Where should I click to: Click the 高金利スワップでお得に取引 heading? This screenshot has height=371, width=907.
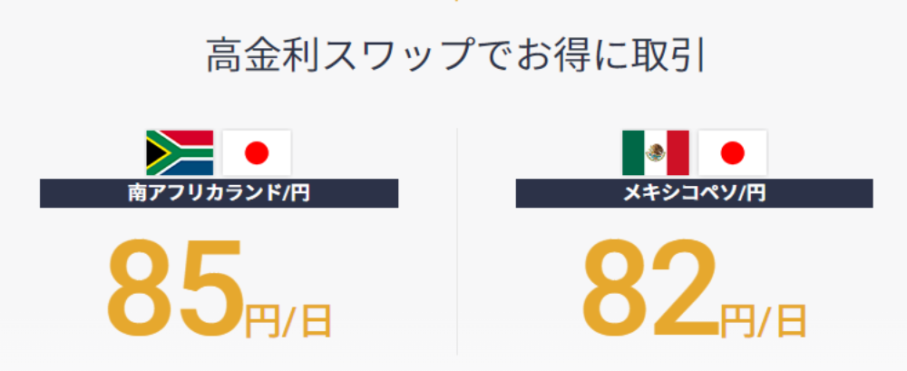point(456,55)
